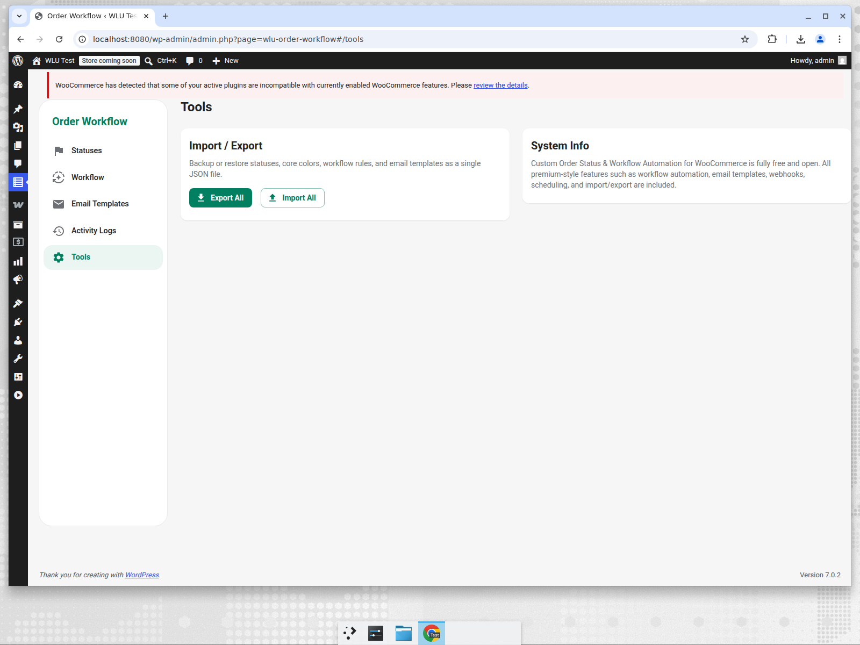The height and width of the screenshot is (645, 860).
Task: Open Marketing megaphone icon
Action: [18, 279]
